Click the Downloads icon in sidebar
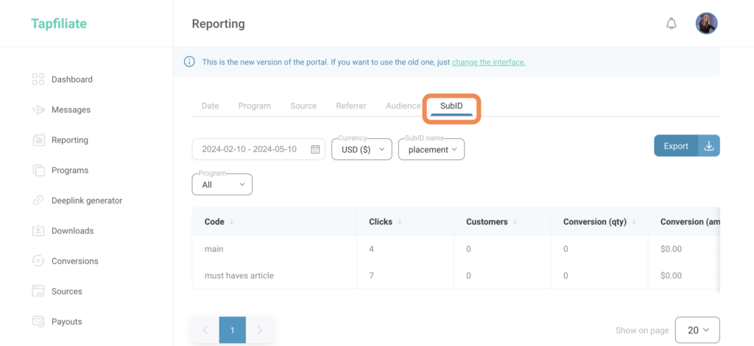 click(38, 231)
